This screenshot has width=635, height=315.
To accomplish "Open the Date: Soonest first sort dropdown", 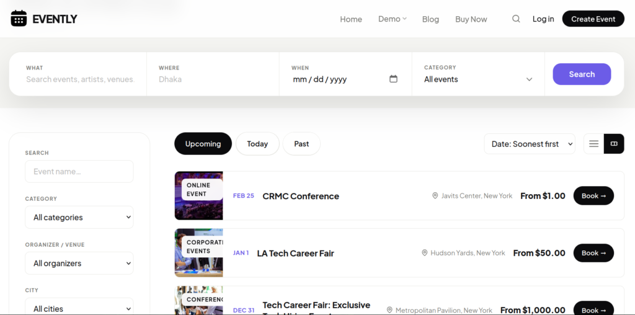I will 530,144.
